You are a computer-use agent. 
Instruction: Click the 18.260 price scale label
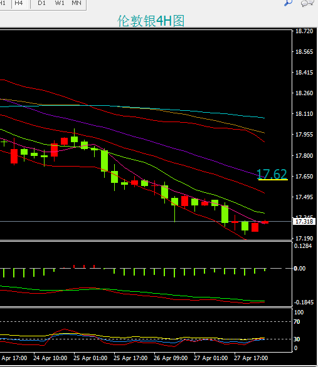(304, 93)
